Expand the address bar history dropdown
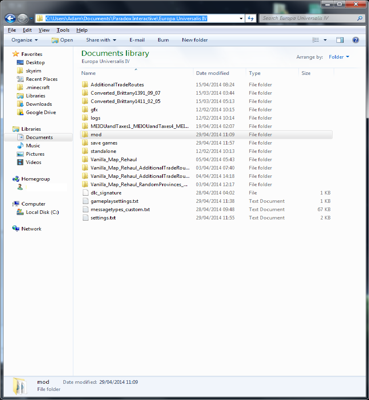 (x=241, y=19)
